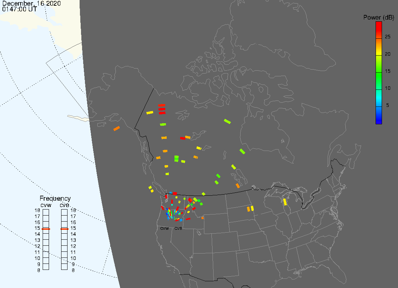Click the 8 label left of the cvw bar

pyautogui.click(x=39, y=271)
